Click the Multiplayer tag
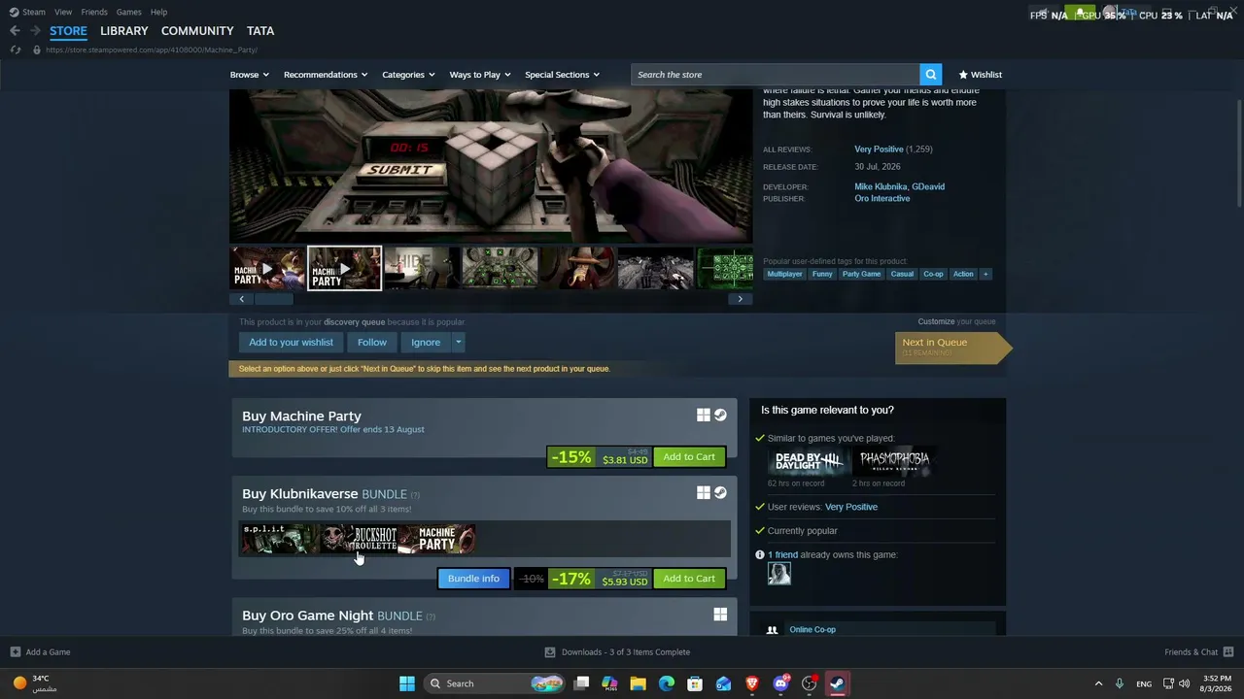This screenshot has height=699, width=1244. tap(784, 274)
